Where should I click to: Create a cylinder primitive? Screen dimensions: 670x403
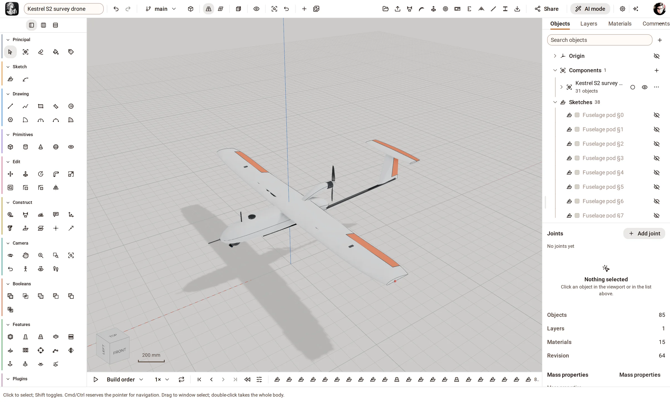[25, 147]
